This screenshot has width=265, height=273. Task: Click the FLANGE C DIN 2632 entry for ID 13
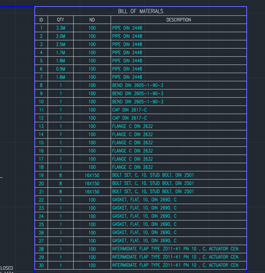[132, 126]
